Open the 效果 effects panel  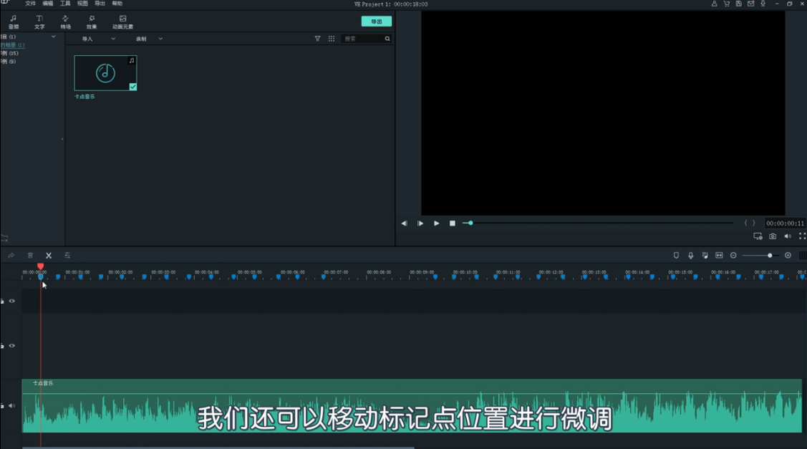90,21
